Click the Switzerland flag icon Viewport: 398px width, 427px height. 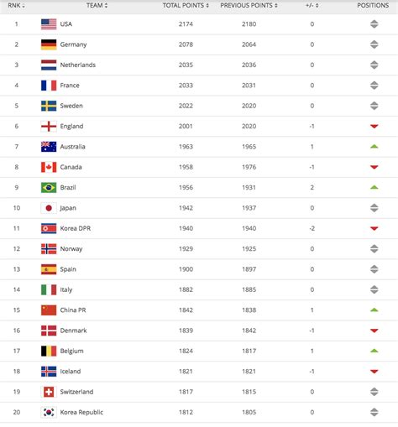[x=49, y=392]
